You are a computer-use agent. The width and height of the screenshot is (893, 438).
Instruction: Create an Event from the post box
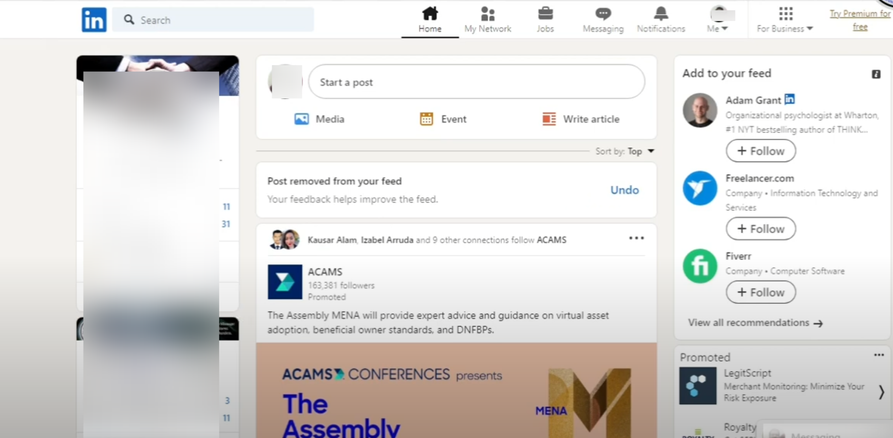click(443, 119)
